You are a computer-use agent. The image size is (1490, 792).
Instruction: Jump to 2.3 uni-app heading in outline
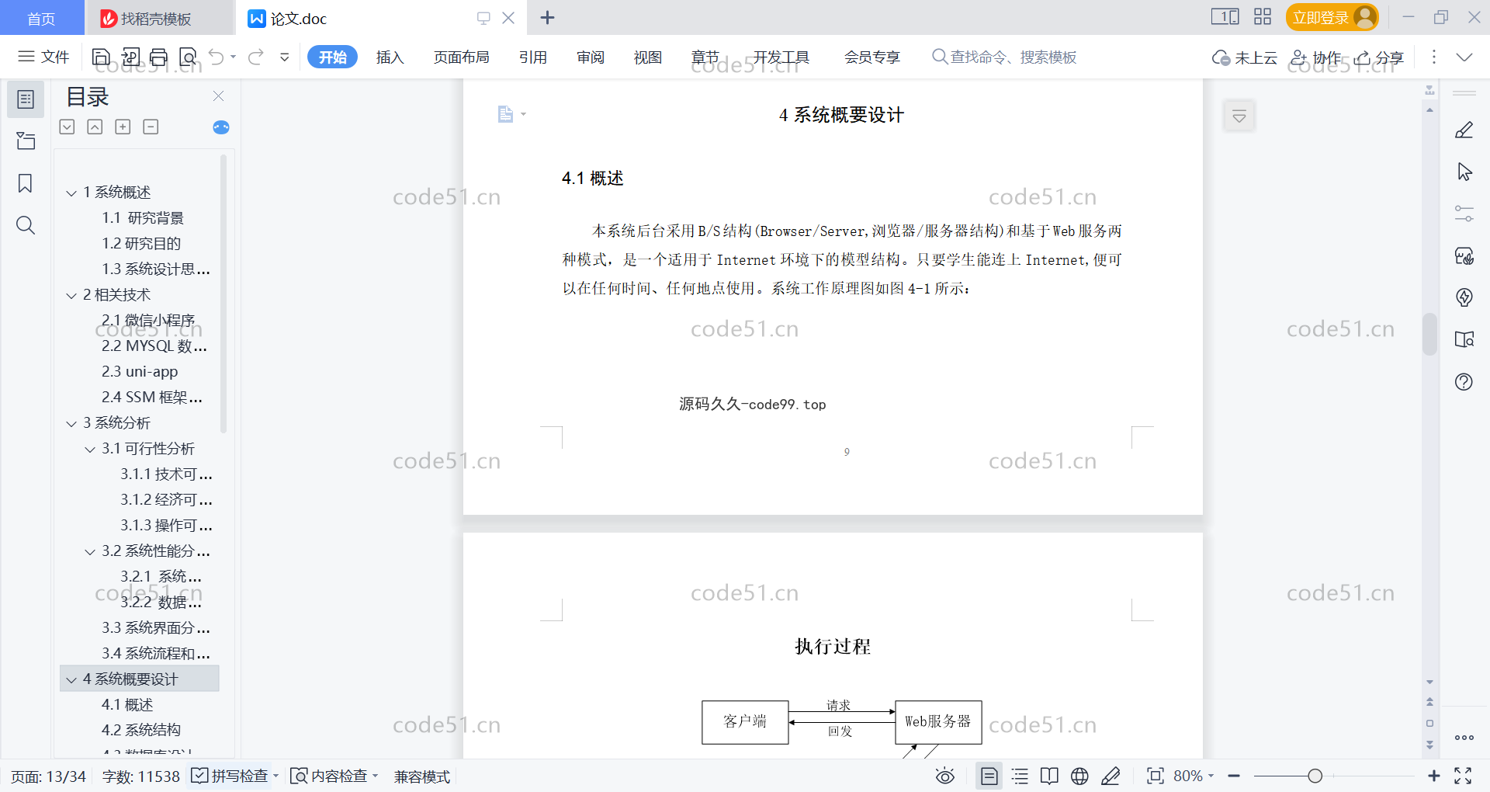pyautogui.click(x=140, y=372)
